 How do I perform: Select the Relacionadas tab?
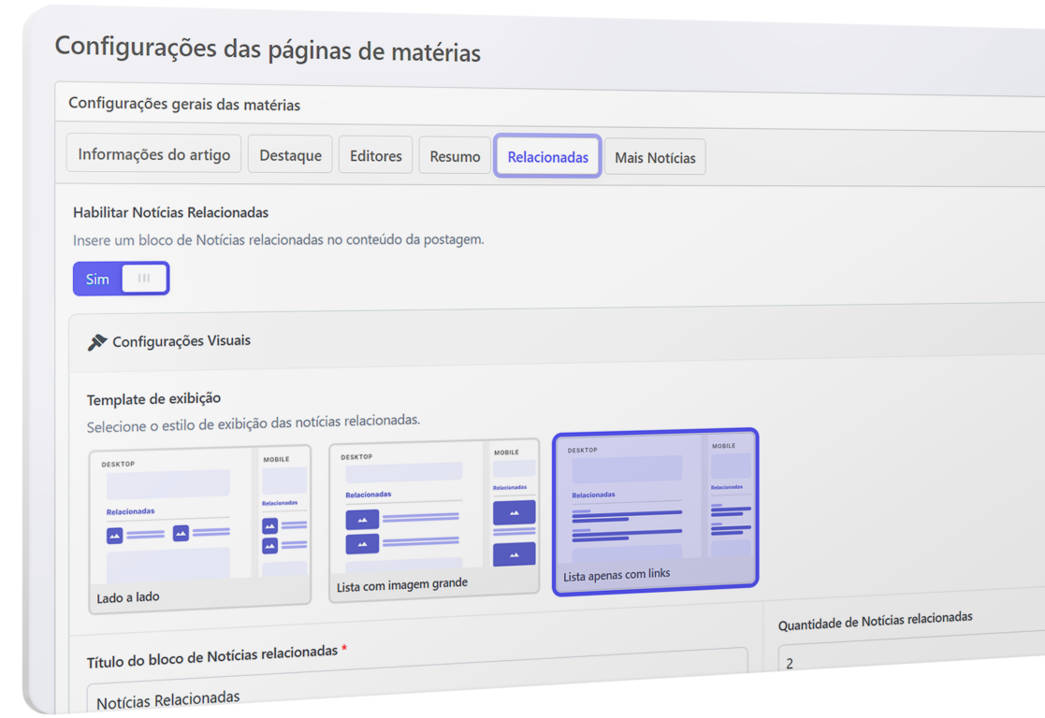pyautogui.click(x=547, y=157)
